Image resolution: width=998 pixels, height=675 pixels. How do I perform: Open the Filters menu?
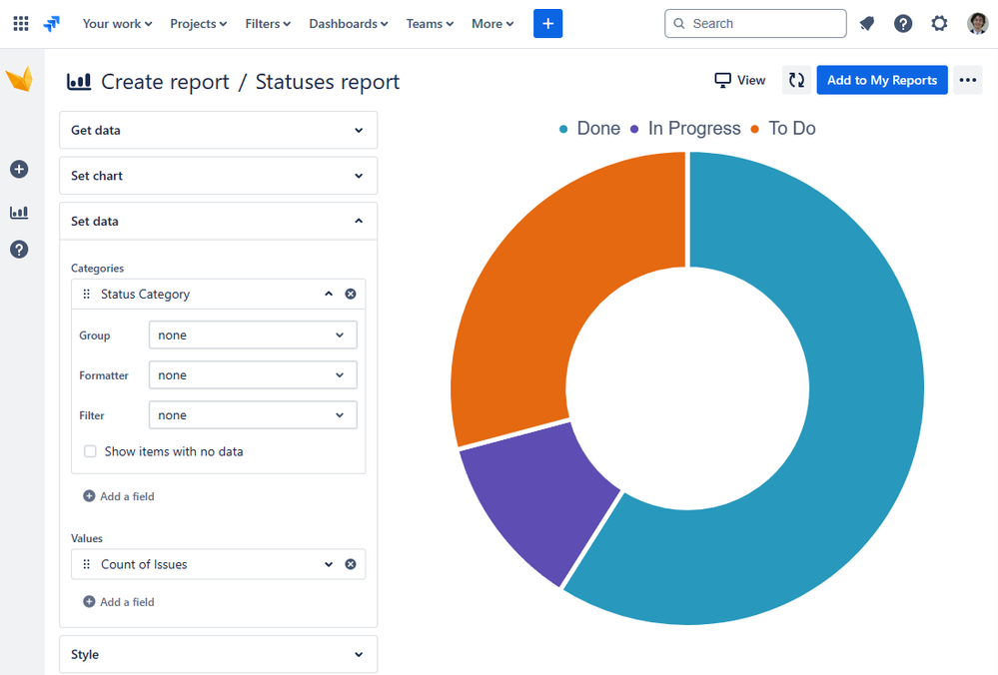[268, 24]
